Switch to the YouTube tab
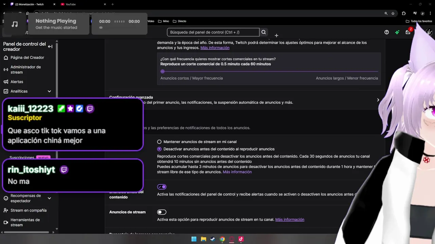This screenshot has width=435, height=244. pyautogui.click(x=83, y=4)
